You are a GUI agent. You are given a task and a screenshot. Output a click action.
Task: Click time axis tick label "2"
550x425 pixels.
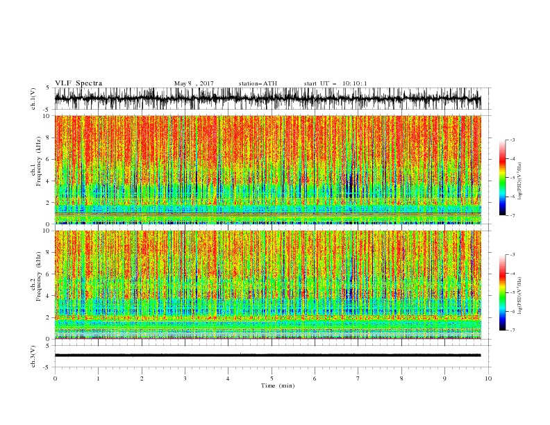pyautogui.click(x=142, y=378)
